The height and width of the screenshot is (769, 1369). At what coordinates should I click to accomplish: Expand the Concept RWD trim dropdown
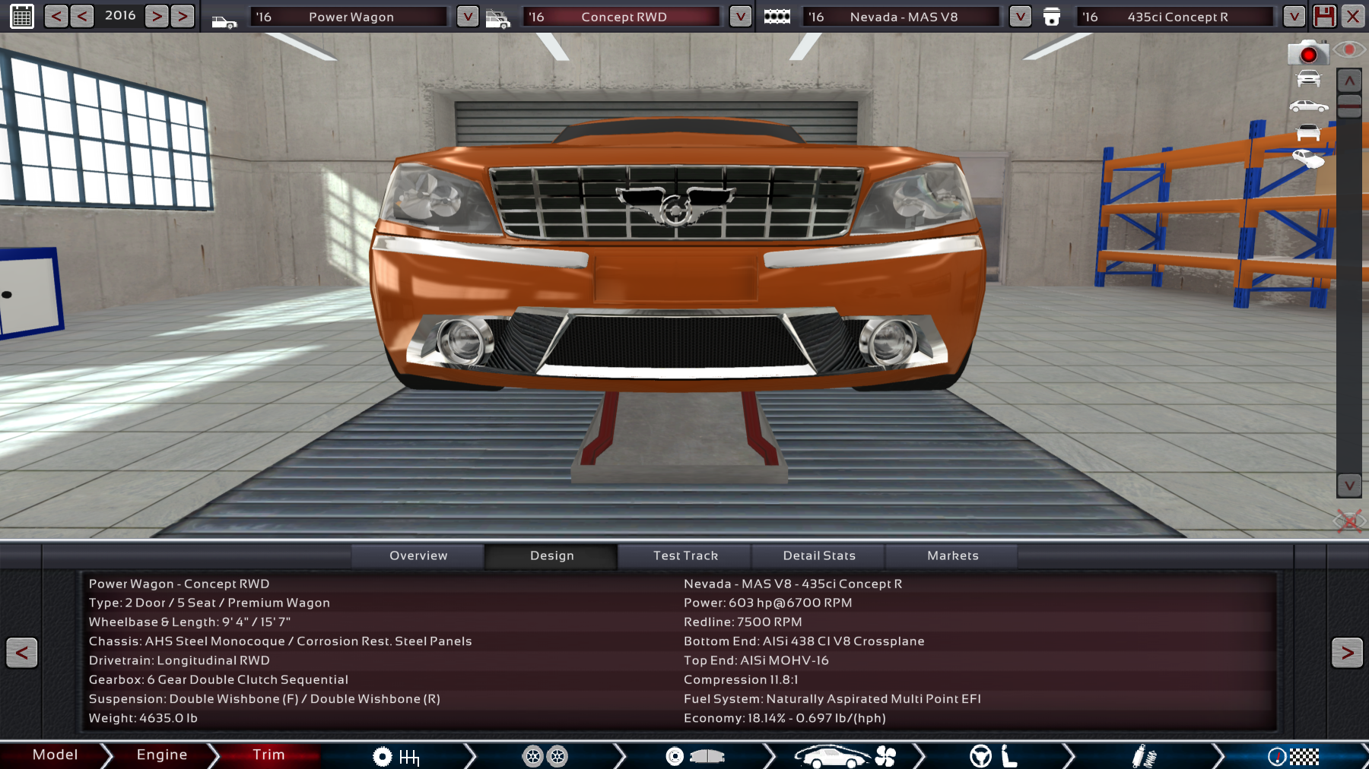tap(740, 17)
